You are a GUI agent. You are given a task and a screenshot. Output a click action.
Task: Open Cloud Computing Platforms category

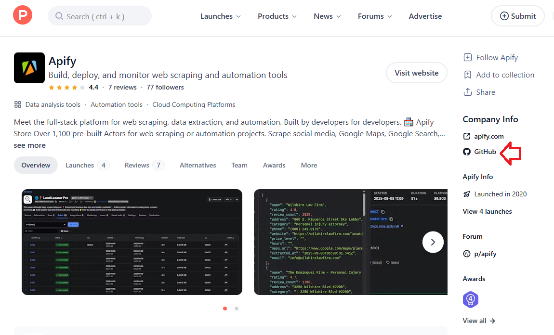[194, 104]
